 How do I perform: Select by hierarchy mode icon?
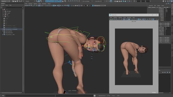click(36, 1)
